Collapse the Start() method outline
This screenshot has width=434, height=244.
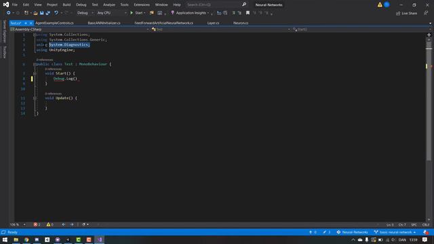(x=35, y=74)
